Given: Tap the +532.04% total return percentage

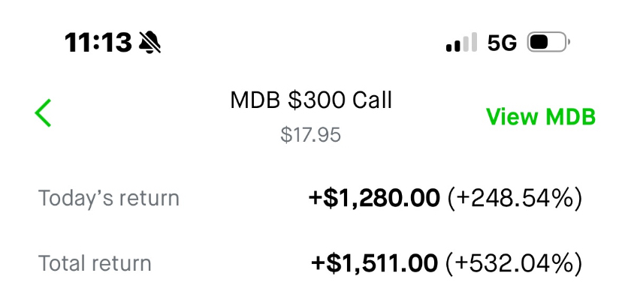Looking at the screenshot, I should (514, 263).
